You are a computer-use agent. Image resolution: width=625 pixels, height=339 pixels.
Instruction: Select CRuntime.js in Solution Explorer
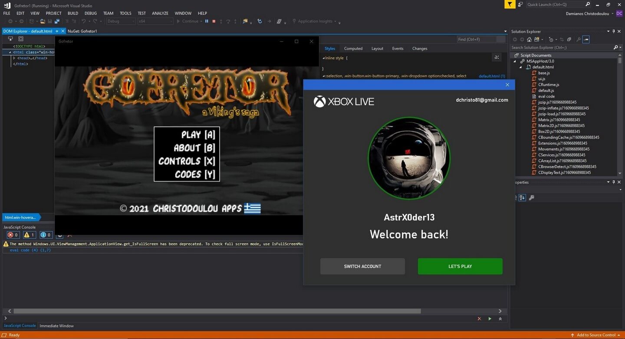coord(549,85)
